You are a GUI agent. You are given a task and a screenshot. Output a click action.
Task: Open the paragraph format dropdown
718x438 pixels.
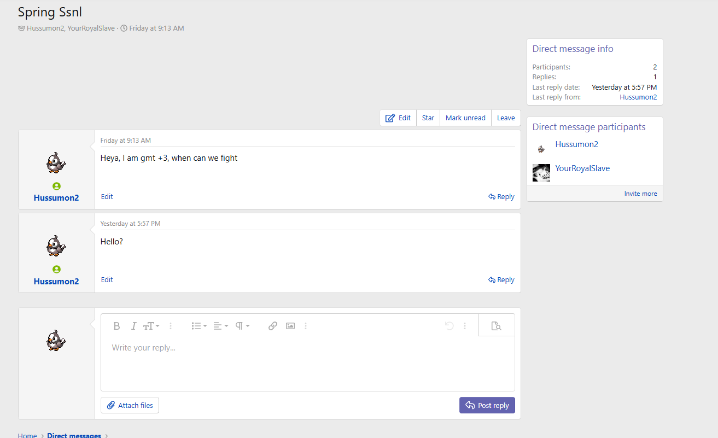[x=242, y=326]
